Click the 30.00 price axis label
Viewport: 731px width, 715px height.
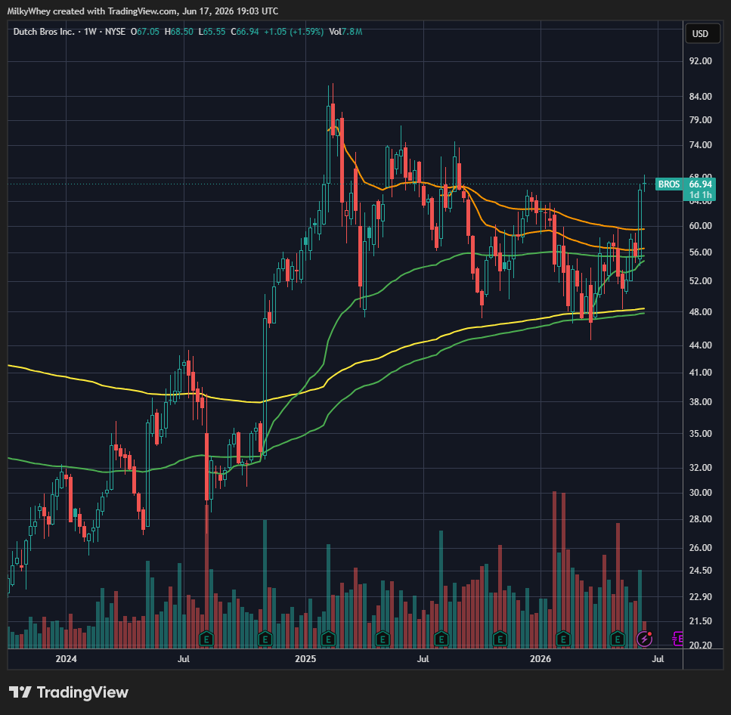[x=700, y=493]
